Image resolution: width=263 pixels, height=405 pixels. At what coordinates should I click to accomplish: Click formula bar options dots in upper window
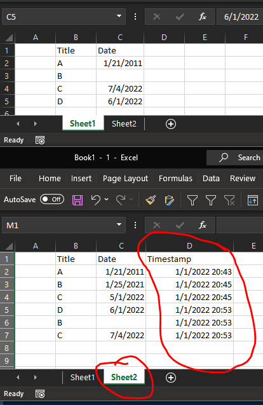point(135,17)
